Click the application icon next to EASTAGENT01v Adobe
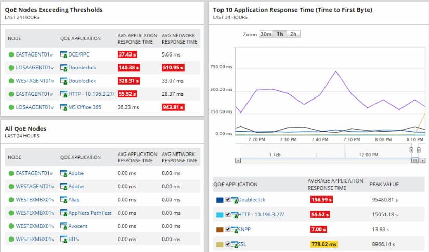This screenshot has width=429, height=252. pos(63,173)
